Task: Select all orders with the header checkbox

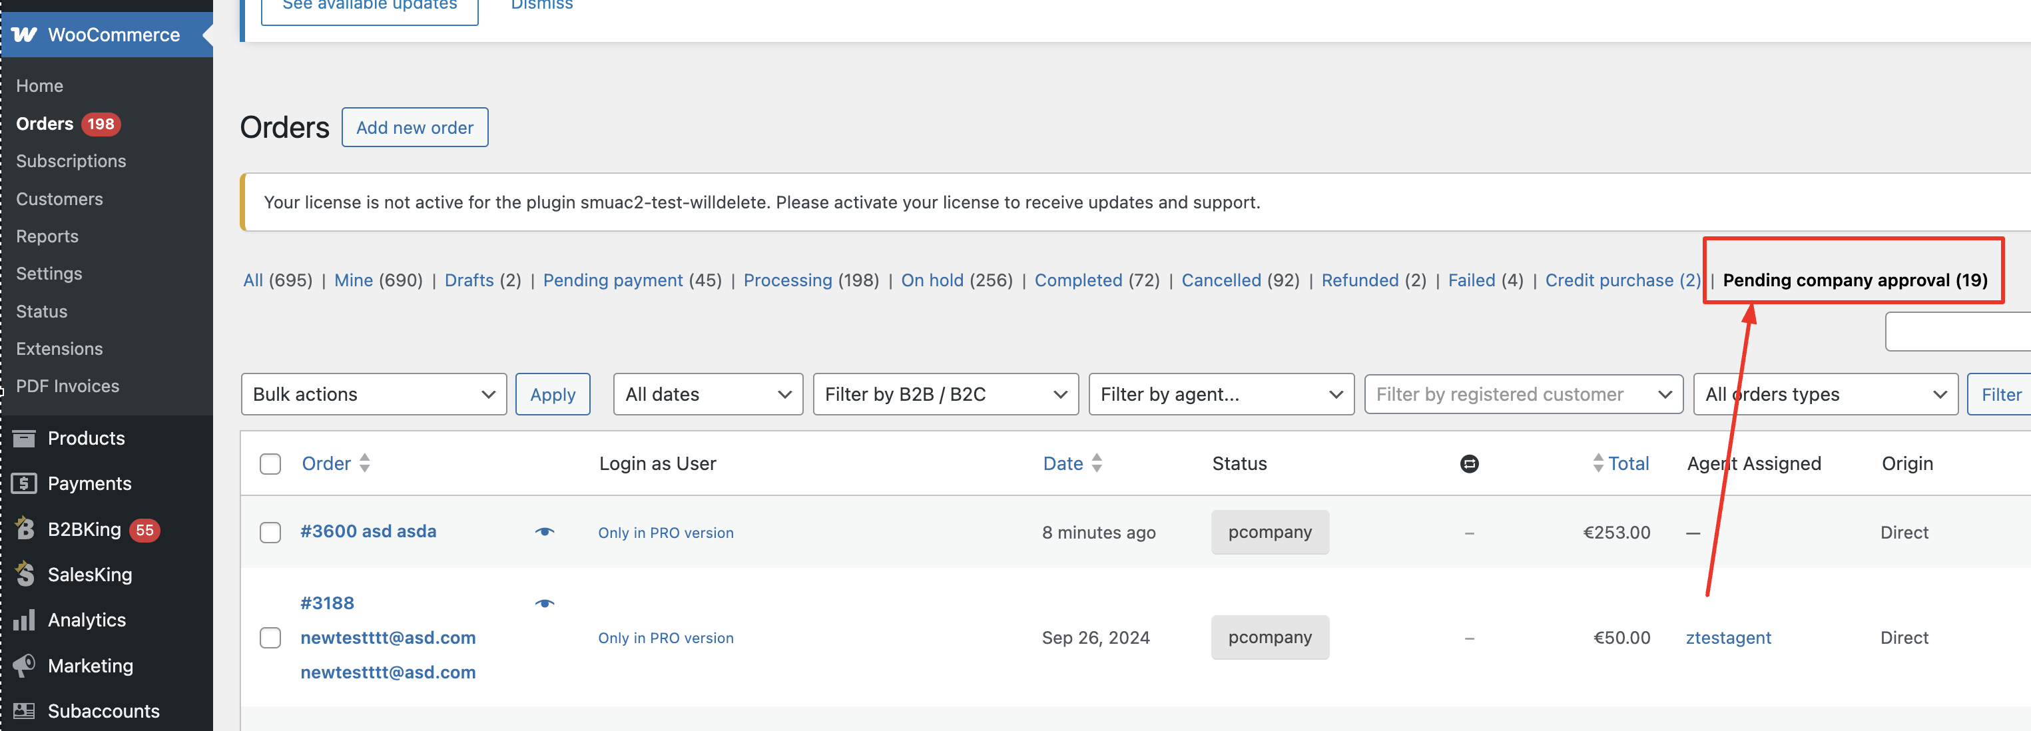Action: (270, 463)
